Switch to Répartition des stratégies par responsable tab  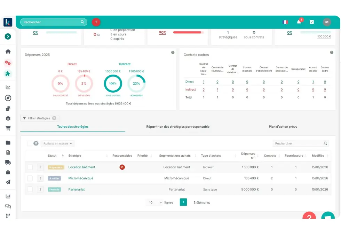pos(178,127)
